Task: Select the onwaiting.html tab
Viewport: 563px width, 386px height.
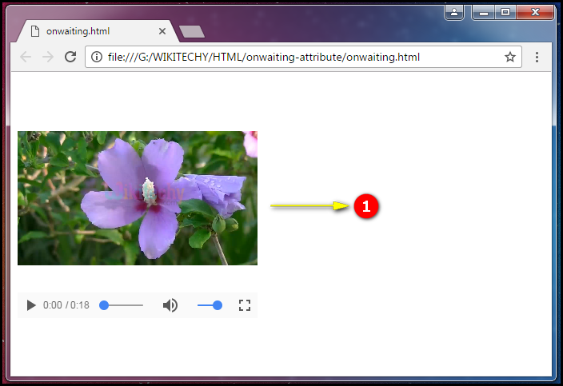Action: pos(88,31)
